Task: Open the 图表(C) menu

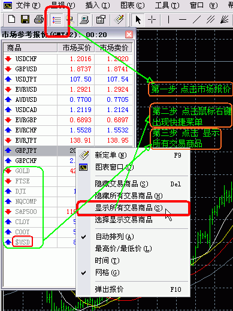Action: 132,5
